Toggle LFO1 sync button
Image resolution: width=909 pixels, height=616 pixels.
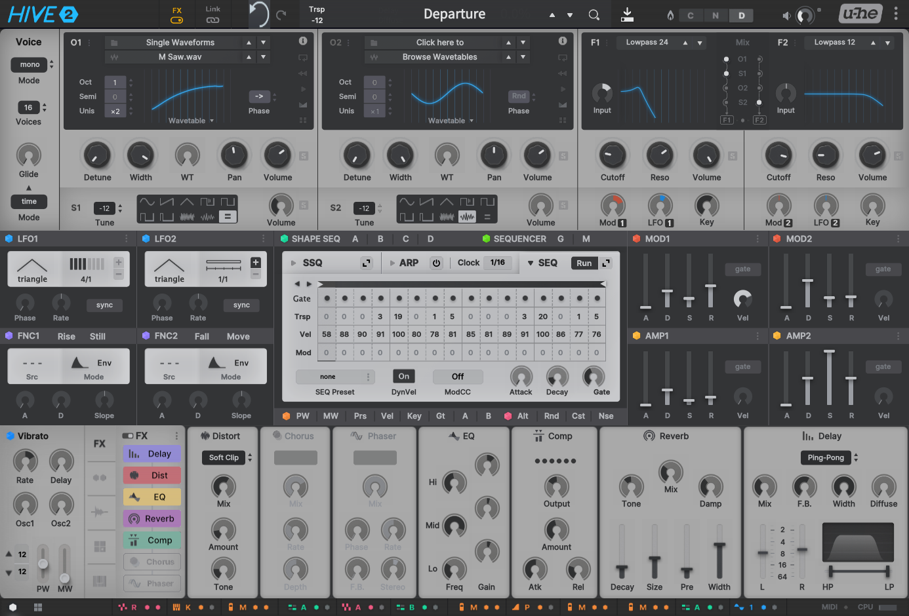104,305
